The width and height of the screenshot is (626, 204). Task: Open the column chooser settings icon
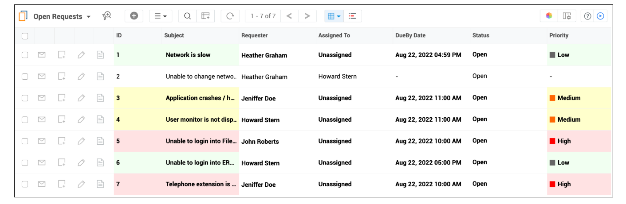coord(567,16)
